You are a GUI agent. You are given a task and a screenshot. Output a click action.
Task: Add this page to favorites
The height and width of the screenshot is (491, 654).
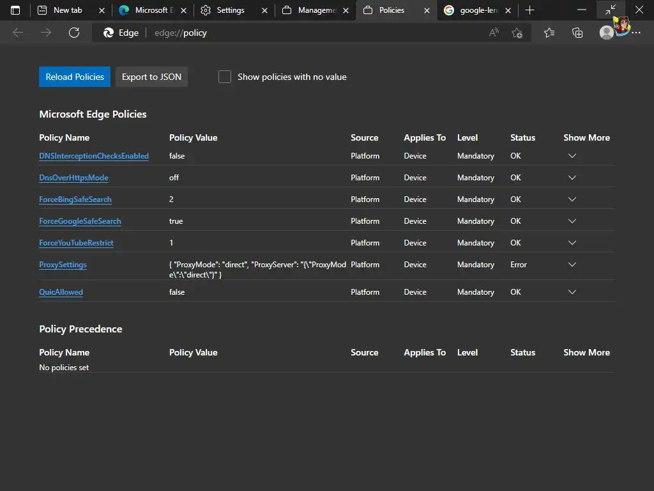coord(517,33)
